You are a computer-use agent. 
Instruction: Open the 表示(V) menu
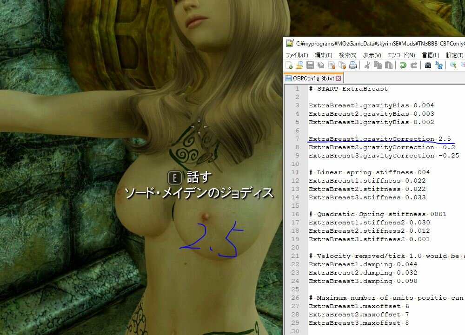point(372,55)
